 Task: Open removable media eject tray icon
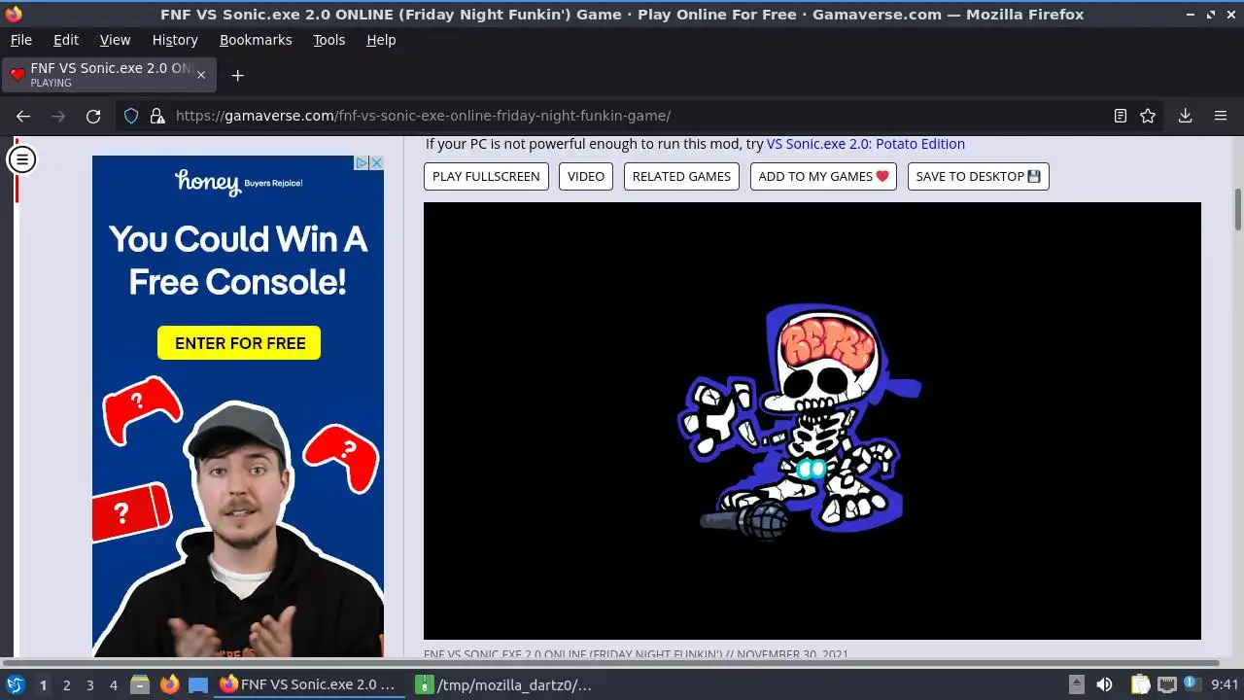point(1076,684)
